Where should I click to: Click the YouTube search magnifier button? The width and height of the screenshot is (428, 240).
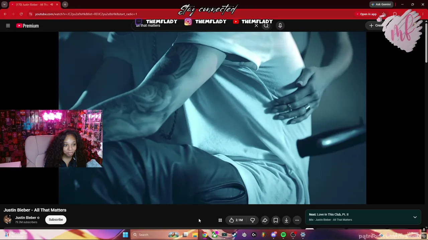(x=266, y=26)
